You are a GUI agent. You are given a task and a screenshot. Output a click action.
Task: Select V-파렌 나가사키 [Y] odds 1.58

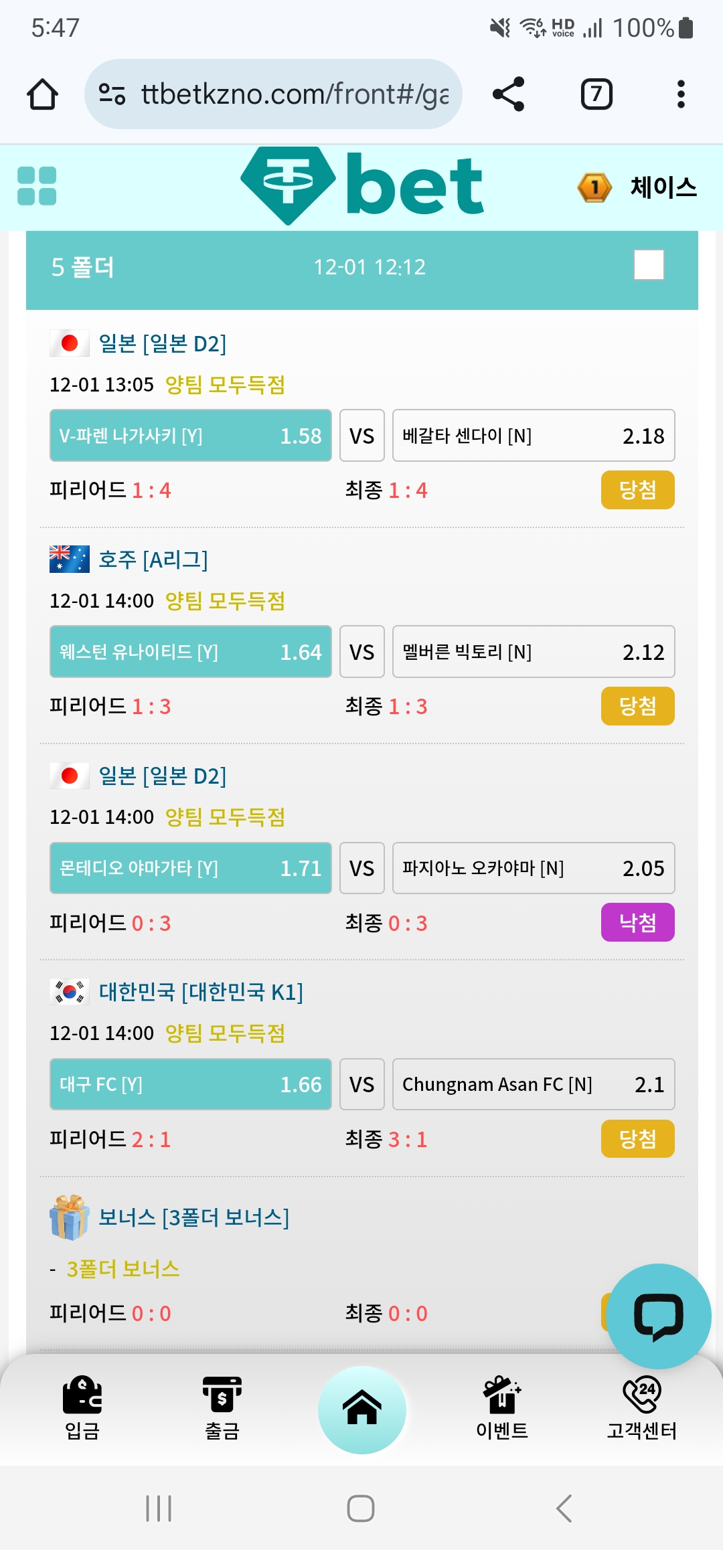click(x=191, y=436)
